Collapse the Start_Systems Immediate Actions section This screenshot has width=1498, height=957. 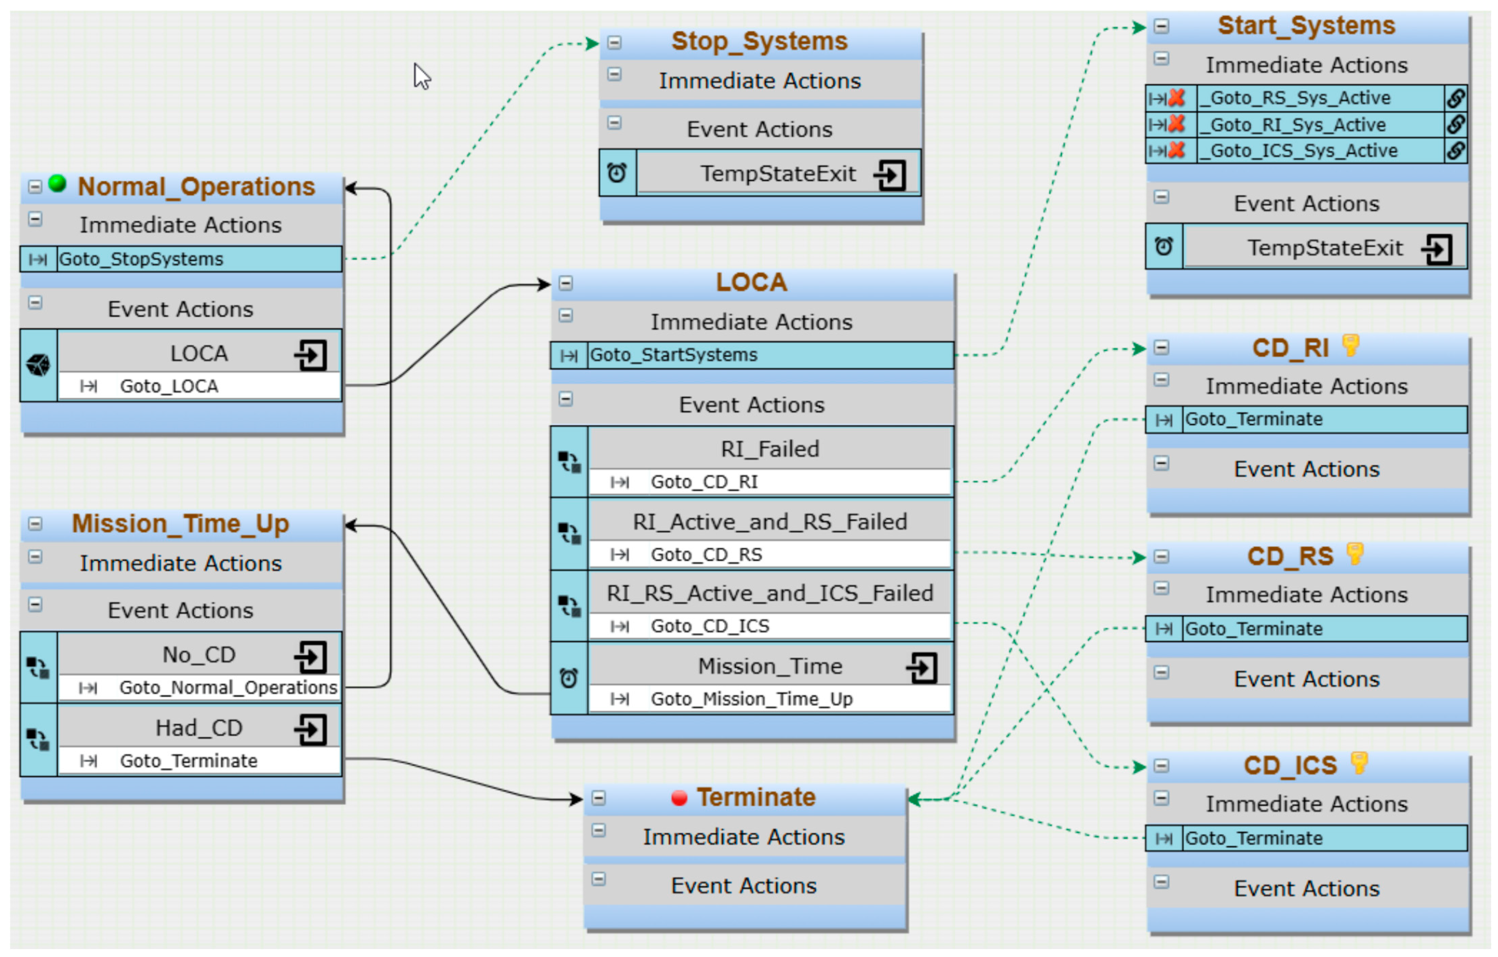1162,58
